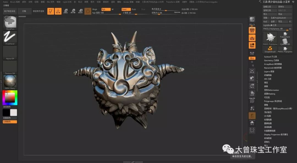The height and width of the screenshot is (163, 297).
Task: Click the Solo icon
Action: pyautogui.click(x=252, y=123)
